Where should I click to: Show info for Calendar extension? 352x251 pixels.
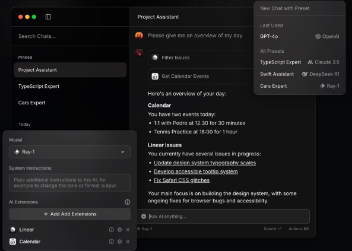point(112,242)
